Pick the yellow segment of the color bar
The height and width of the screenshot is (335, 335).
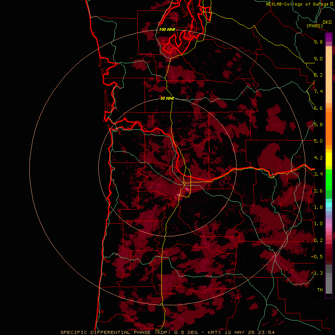[329, 159]
